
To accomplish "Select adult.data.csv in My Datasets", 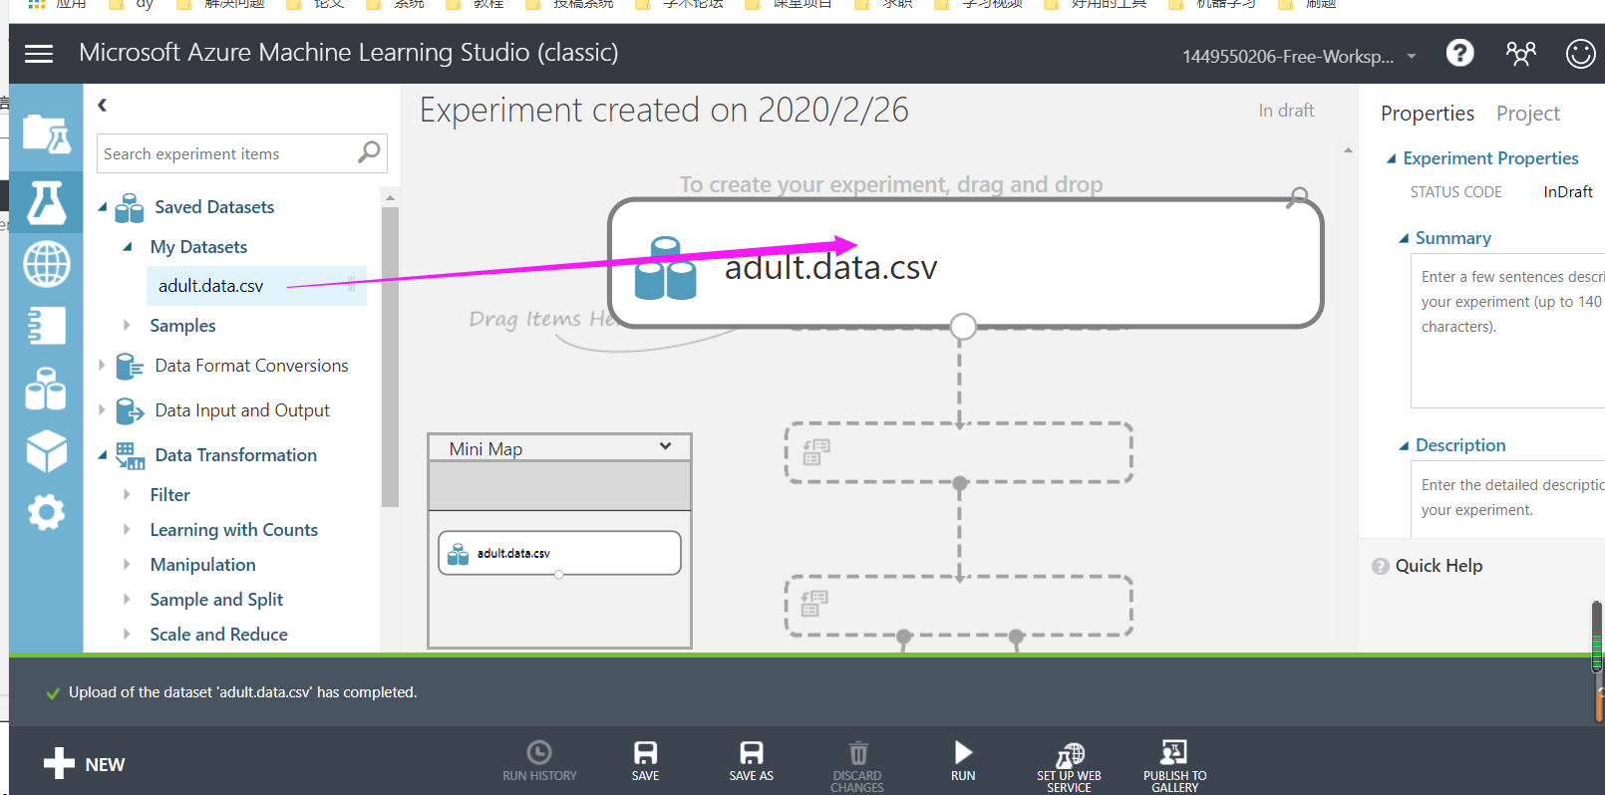I will 256,286.
